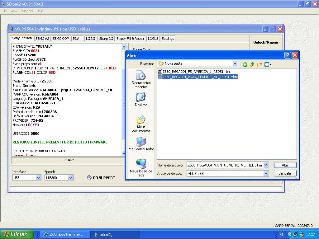Open the Speed 115200 dropdown
The width and height of the screenshot is (319, 239).
(x=70, y=178)
